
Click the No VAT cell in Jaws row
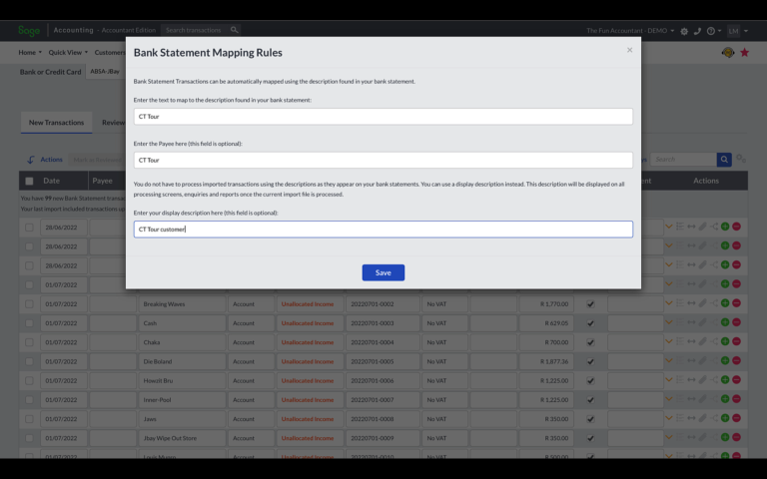pos(444,419)
